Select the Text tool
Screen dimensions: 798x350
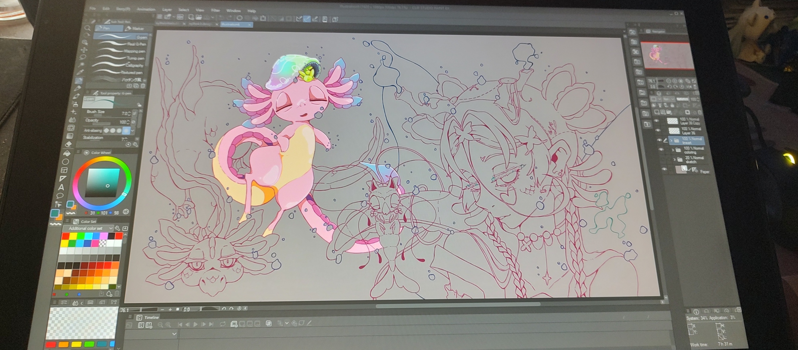pos(61,187)
